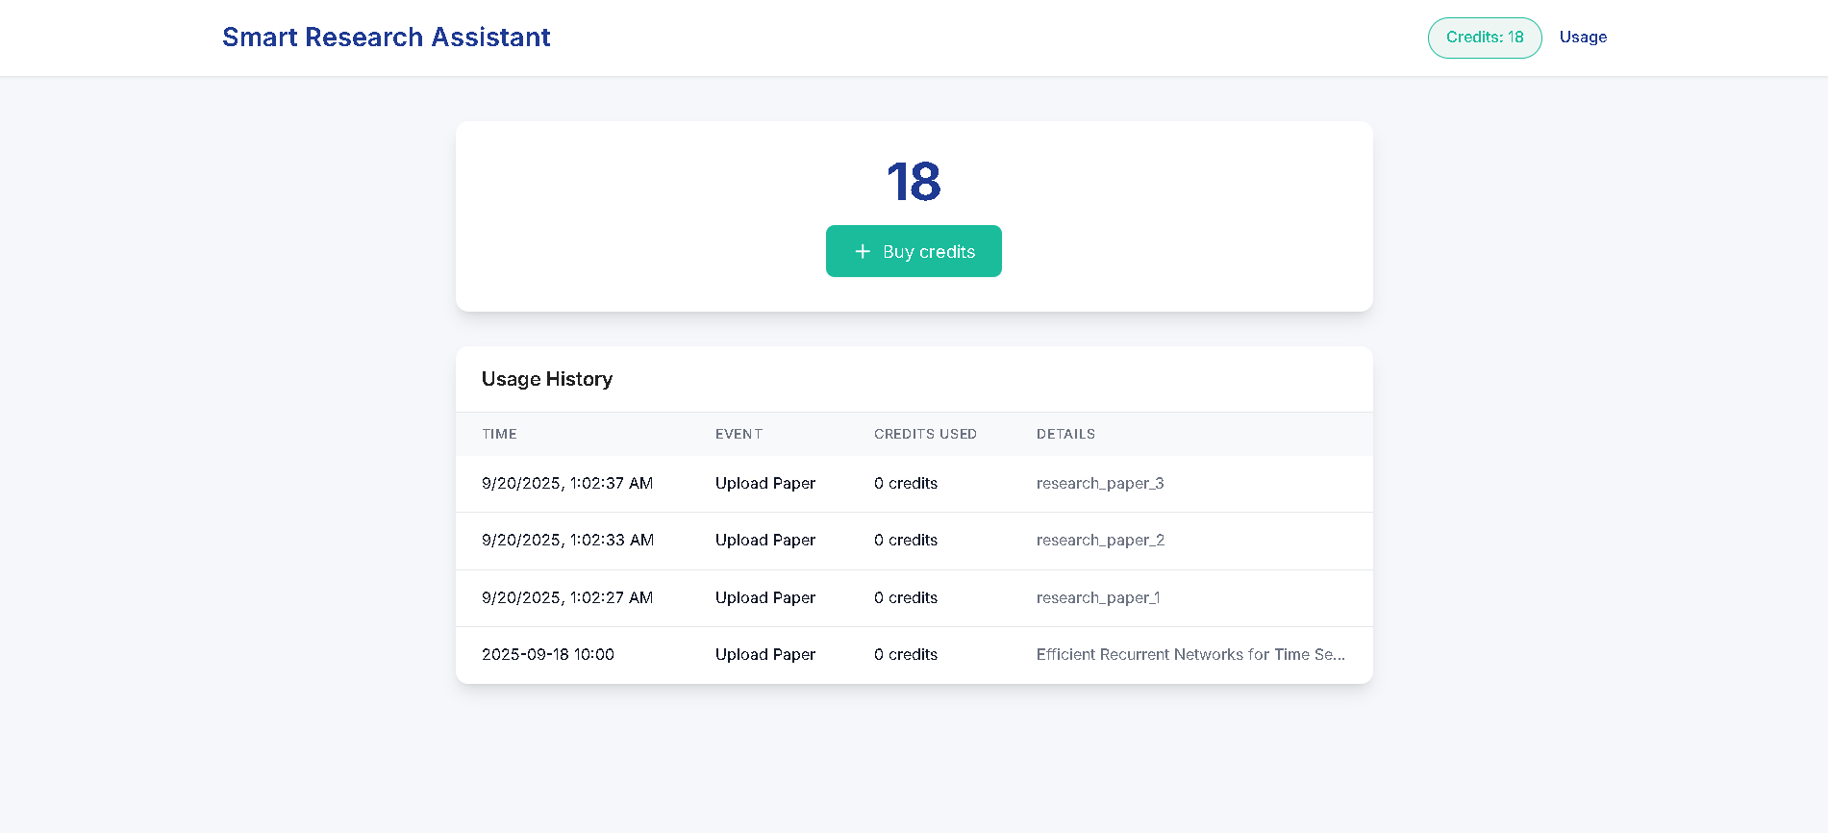Click the CREDITS USED column header
The image size is (1828, 833).
click(925, 434)
